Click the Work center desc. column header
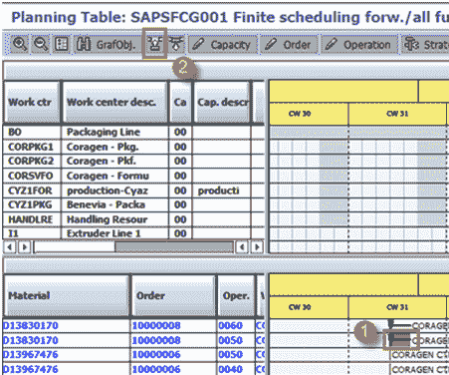 pyautogui.click(x=114, y=102)
